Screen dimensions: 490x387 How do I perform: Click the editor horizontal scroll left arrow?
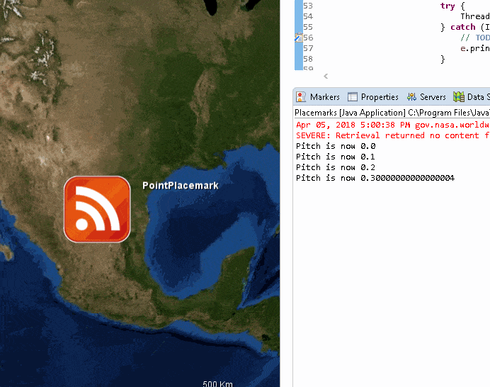(x=326, y=76)
